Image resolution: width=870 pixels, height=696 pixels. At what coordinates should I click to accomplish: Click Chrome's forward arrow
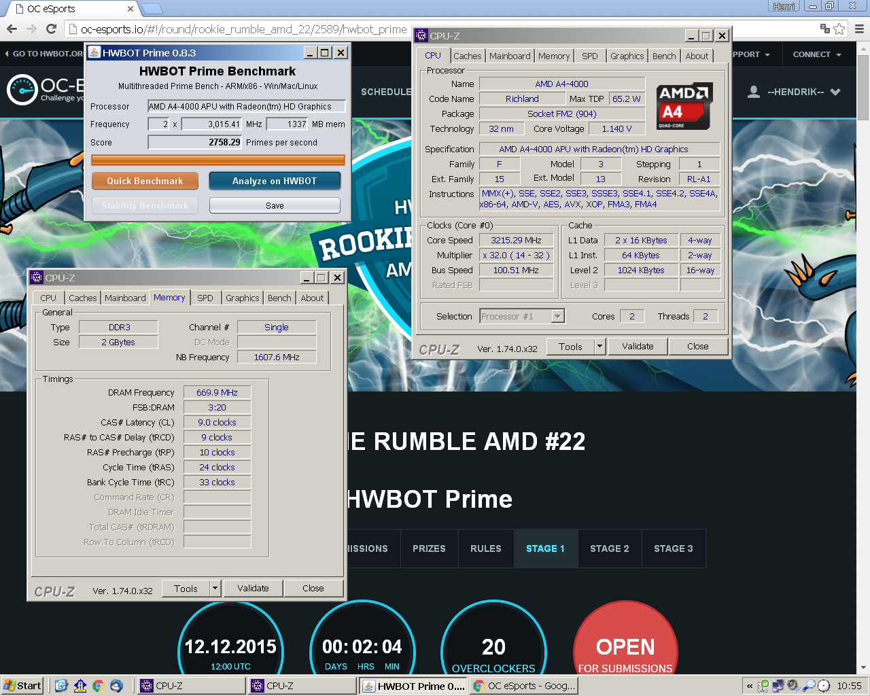tap(31, 29)
